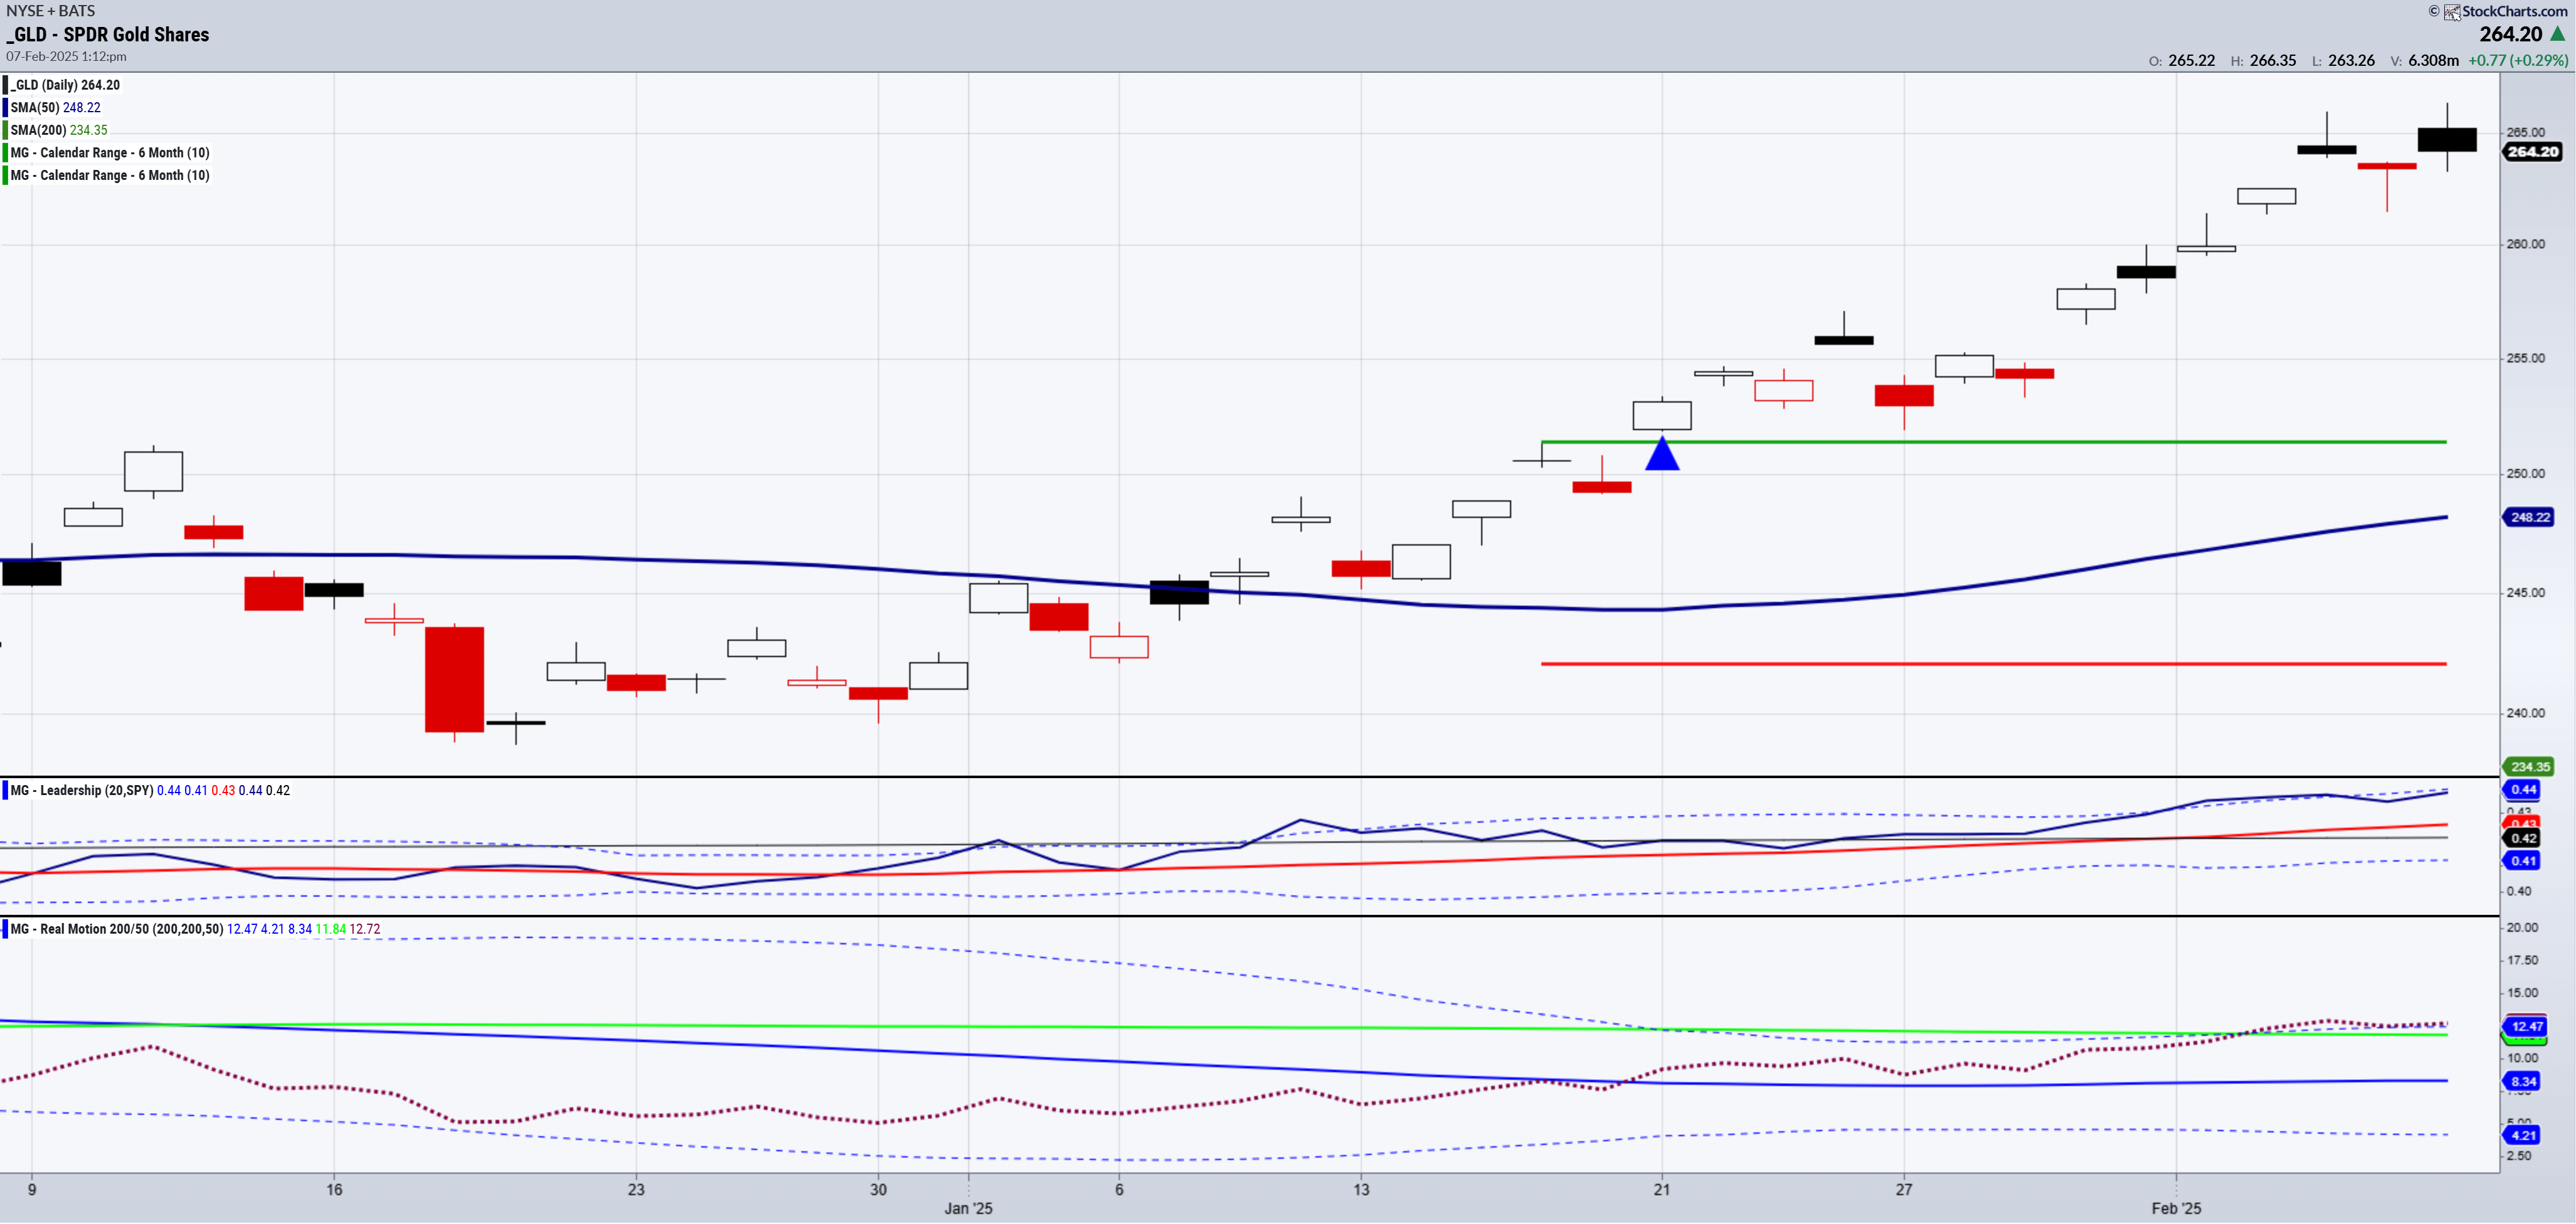Click the +0.77 (+0.29%) change value
Screen dimensions: 2576x1224
[x=2517, y=61]
